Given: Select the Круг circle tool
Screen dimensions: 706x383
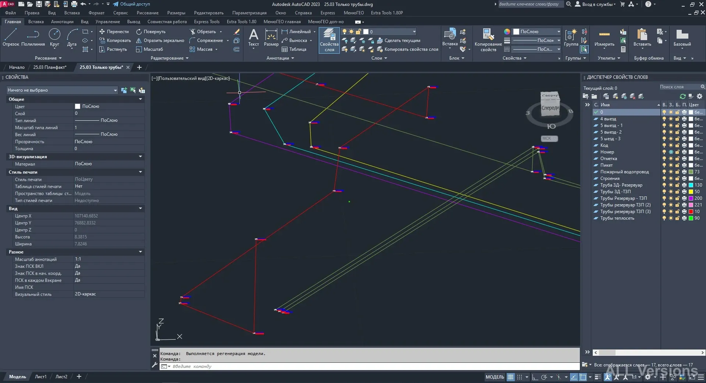Looking at the screenshot, I should (54, 38).
